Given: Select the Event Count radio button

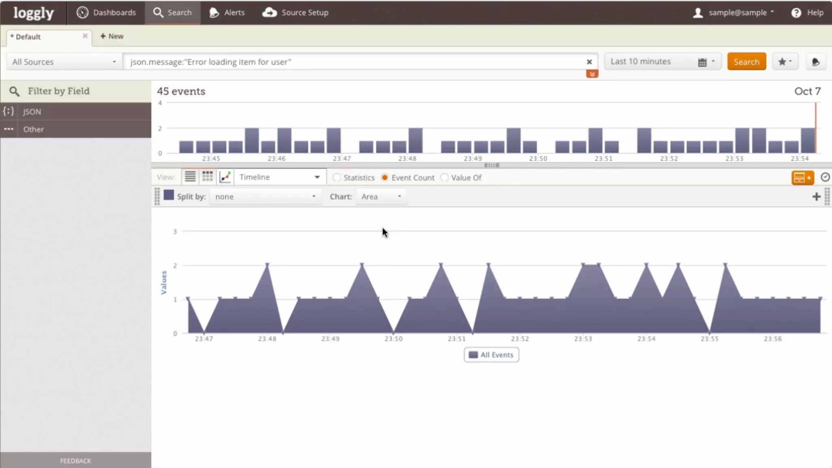Looking at the screenshot, I should point(384,178).
